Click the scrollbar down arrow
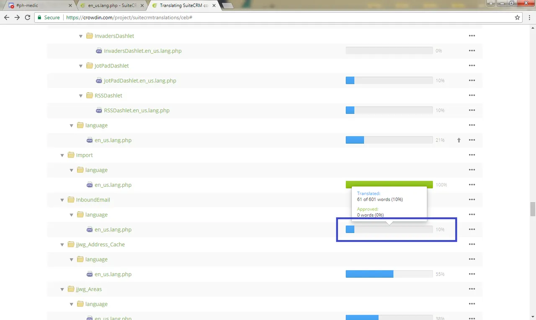The image size is (536, 320). (x=533, y=317)
